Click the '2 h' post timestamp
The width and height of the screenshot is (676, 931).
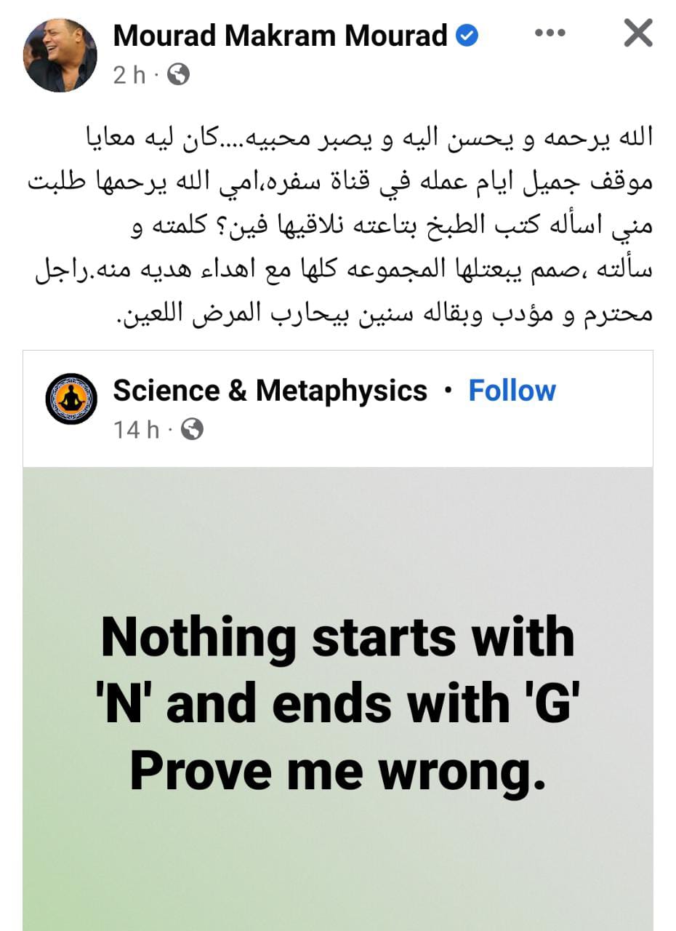pos(129,74)
